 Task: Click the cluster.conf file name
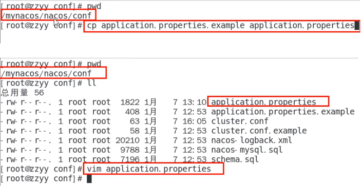pyautogui.click(x=240, y=121)
